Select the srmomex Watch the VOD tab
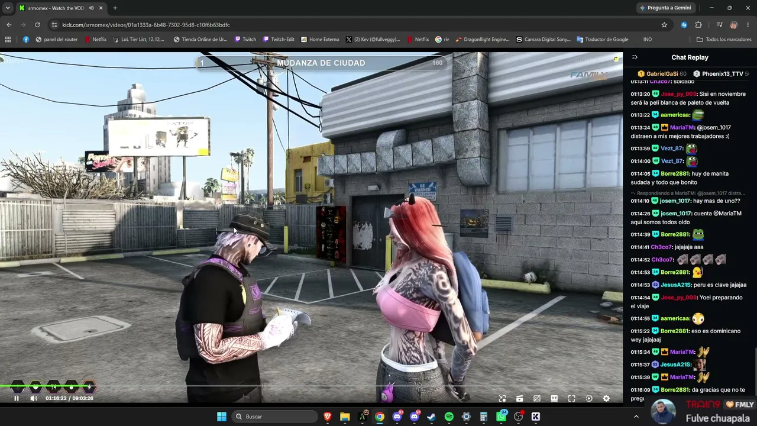The width and height of the screenshot is (757, 426). [x=62, y=8]
